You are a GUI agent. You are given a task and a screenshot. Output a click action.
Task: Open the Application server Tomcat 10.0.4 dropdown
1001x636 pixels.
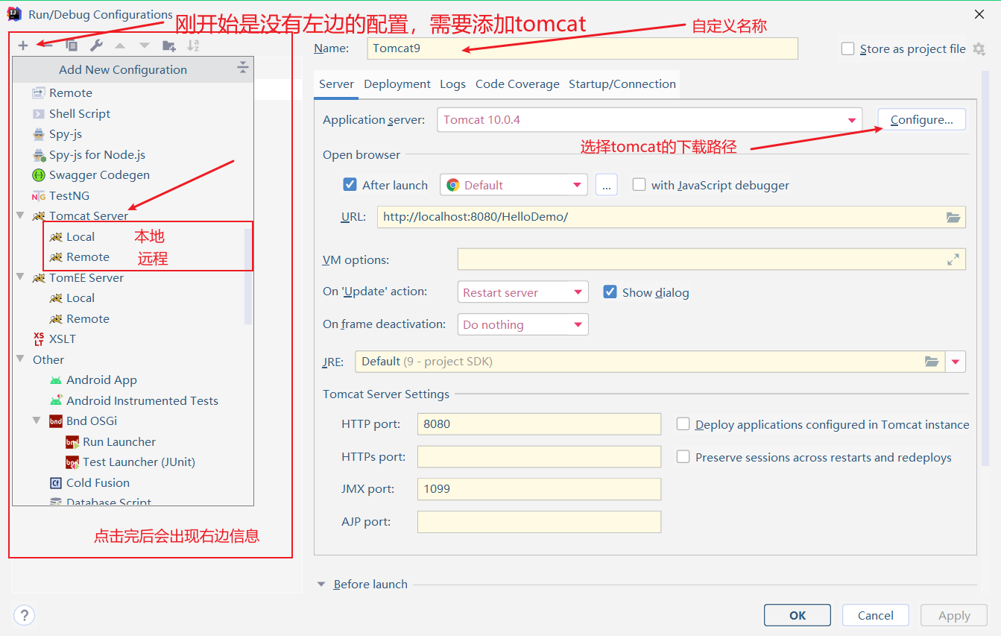pyautogui.click(x=649, y=120)
